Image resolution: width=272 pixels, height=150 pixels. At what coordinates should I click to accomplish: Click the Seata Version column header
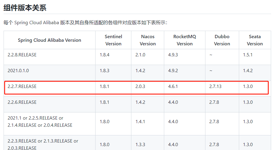pos(255,40)
